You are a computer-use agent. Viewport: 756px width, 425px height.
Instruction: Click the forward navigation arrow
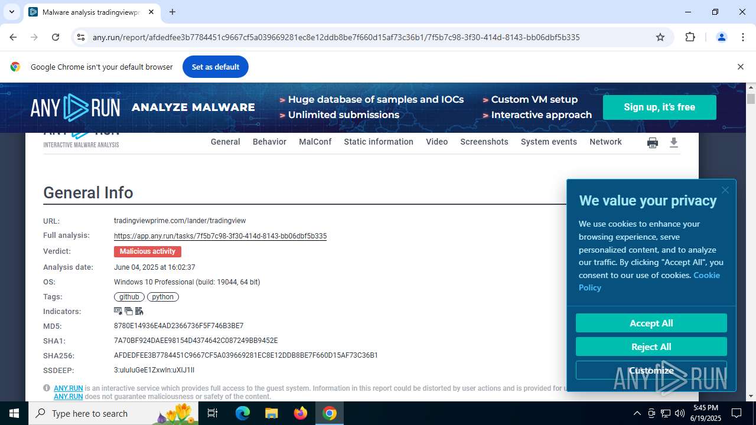[x=34, y=37]
